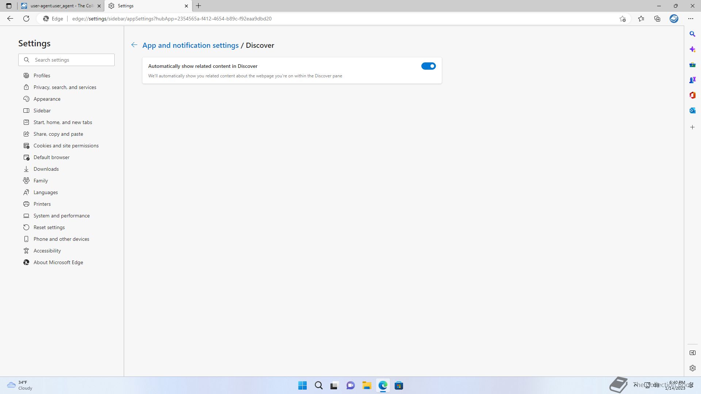Open the Discover sparkle icon in sidebar
This screenshot has width=701, height=394.
pyautogui.click(x=692, y=49)
